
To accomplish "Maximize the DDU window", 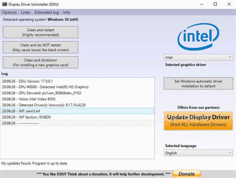I will coord(215,4).
